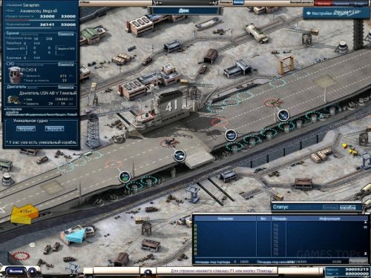Viewport: 371px width, 278px height.
Task: Click the Выход exit button
Action: point(16,271)
